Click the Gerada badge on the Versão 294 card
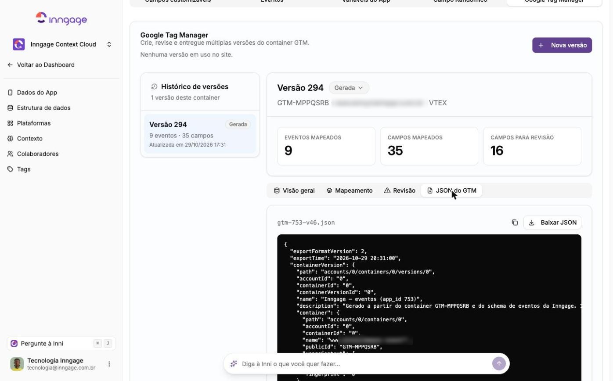This screenshot has width=613, height=381. click(238, 124)
